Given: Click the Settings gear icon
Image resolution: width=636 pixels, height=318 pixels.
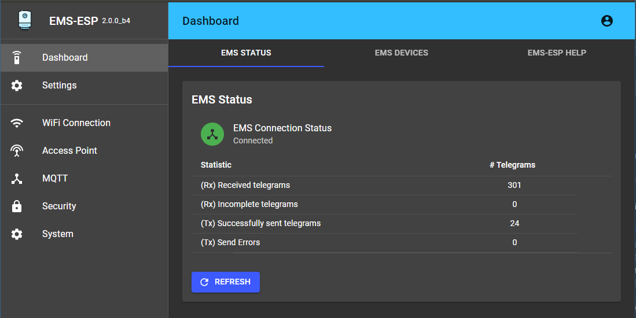Looking at the screenshot, I should pyautogui.click(x=17, y=86).
